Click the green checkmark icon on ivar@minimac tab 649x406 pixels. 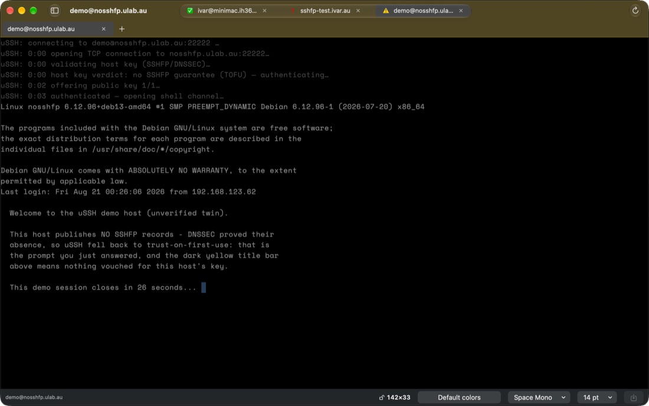click(x=190, y=11)
